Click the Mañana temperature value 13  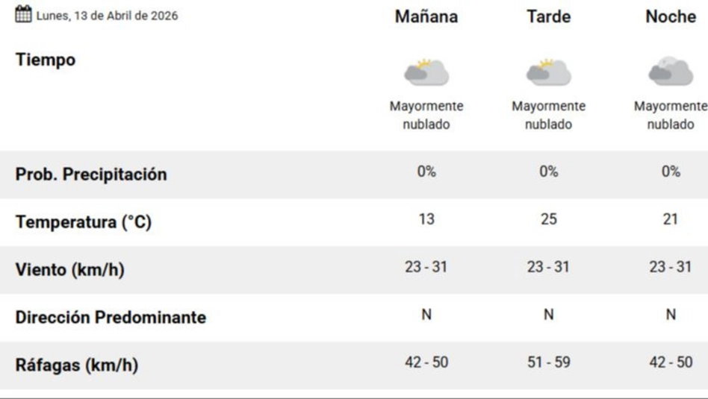[426, 219]
